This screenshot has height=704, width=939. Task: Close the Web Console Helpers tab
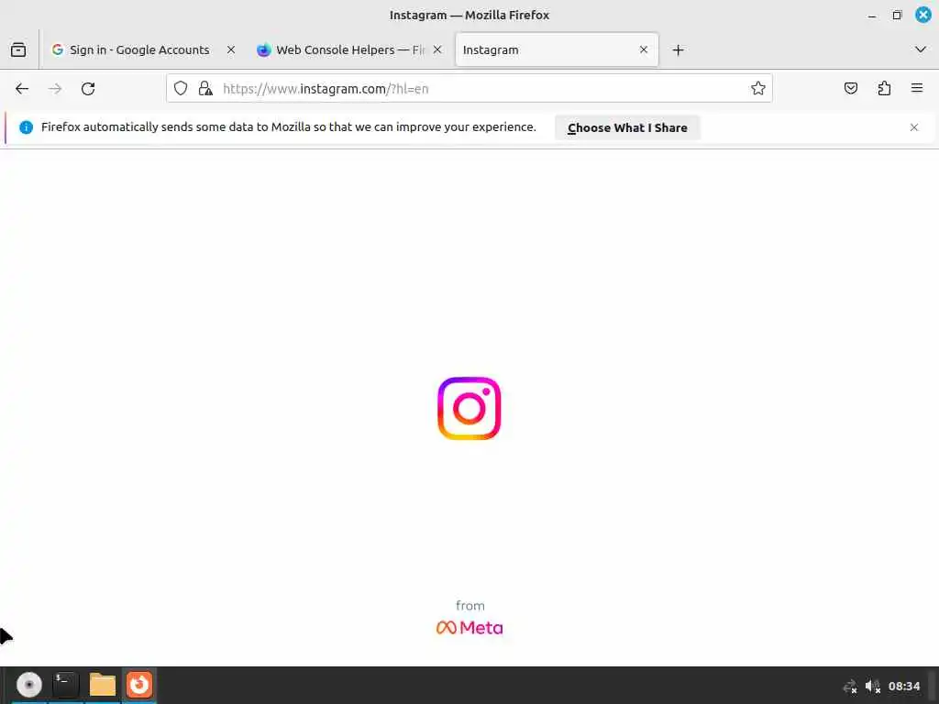point(437,49)
